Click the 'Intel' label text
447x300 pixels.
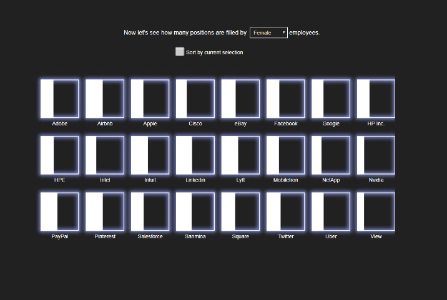(x=105, y=180)
